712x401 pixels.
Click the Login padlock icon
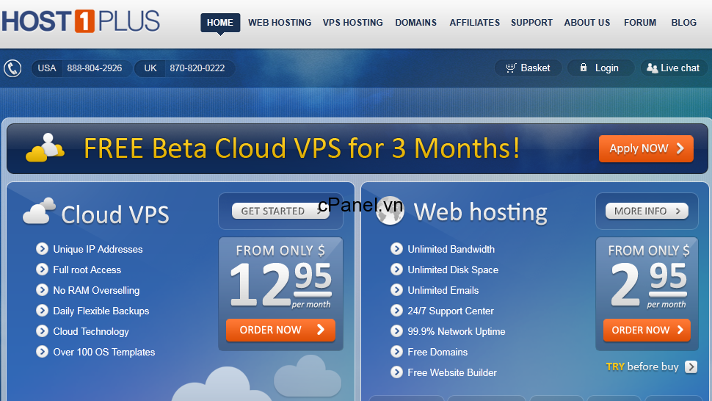tap(584, 68)
